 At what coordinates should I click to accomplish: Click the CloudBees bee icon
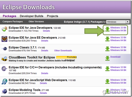tap(4, 59)
